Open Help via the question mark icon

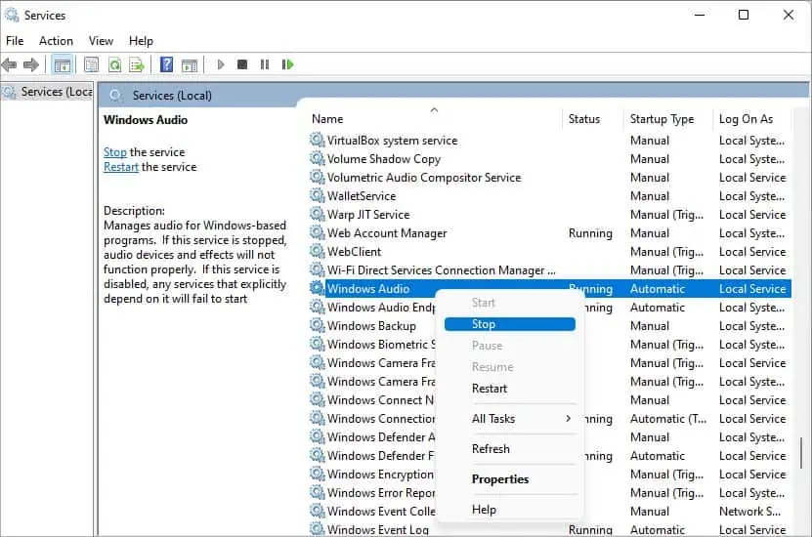coord(166,64)
